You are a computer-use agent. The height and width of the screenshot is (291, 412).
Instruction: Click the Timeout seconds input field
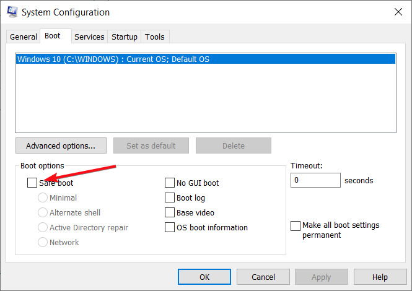[315, 180]
